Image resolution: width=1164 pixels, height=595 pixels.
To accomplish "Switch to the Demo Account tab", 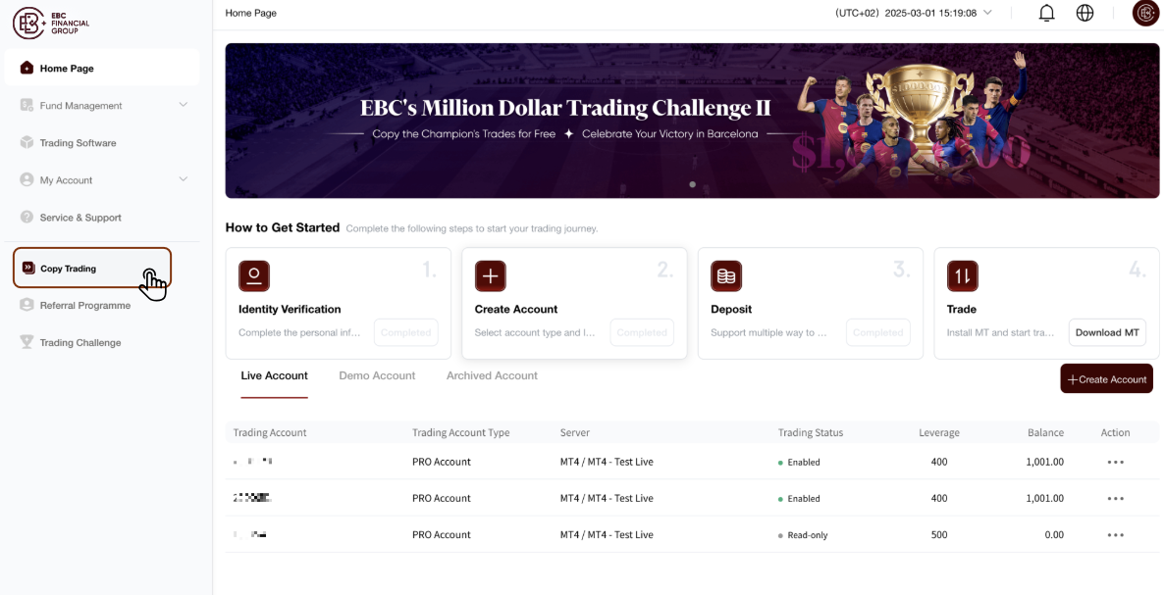I will tap(377, 375).
